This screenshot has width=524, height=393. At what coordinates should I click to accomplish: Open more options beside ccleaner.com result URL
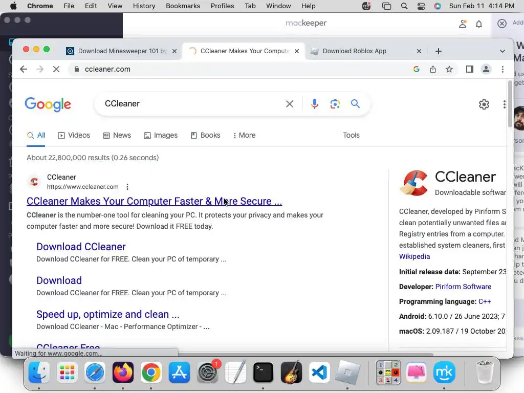click(127, 187)
